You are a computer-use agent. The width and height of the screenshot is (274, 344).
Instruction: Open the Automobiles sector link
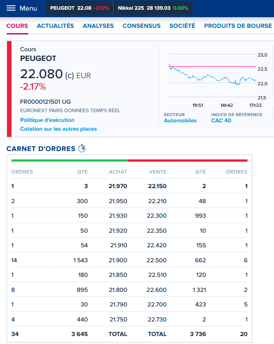click(180, 121)
